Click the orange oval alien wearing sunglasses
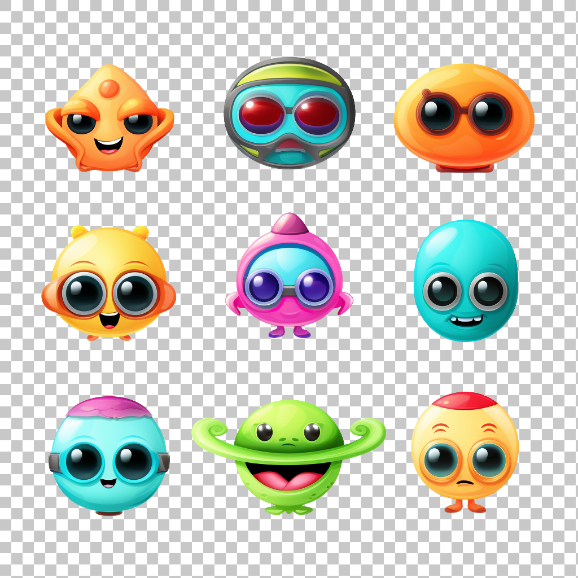The width and height of the screenshot is (578, 578). pyautogui.click(x=464, y=118)
